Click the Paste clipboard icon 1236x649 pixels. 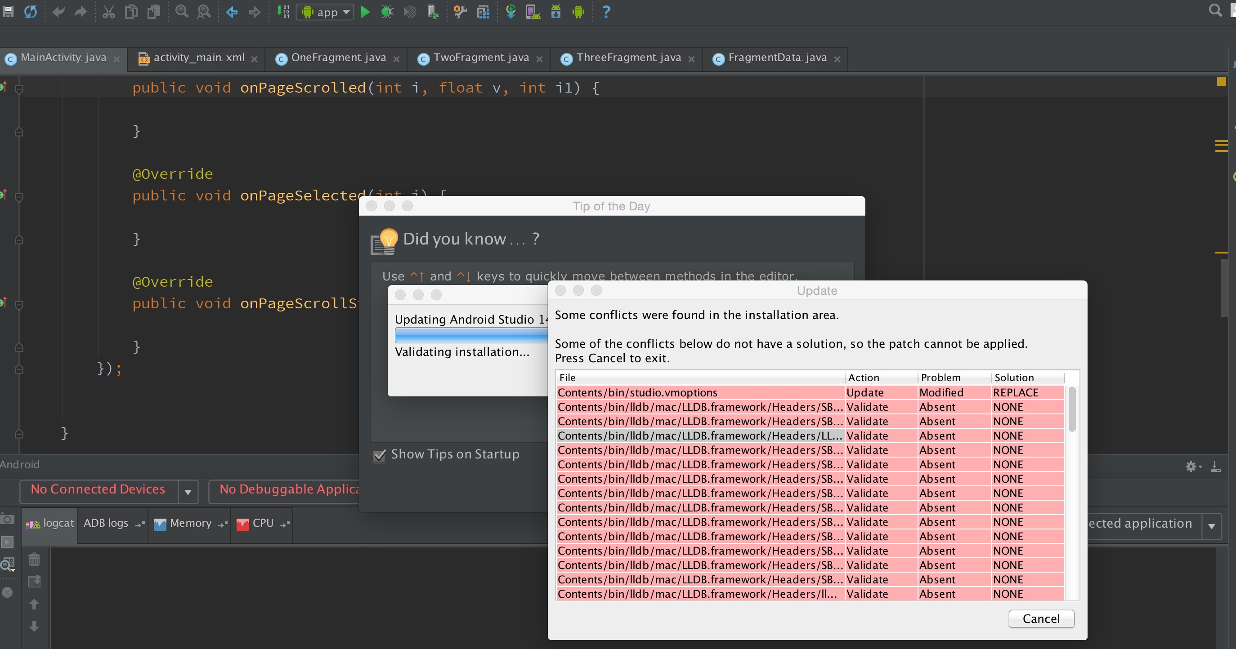tap(153, 12)
